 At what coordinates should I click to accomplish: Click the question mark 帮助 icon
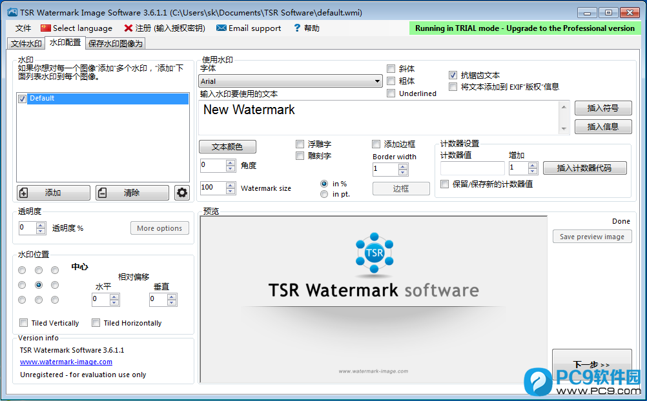pos(296,28)
